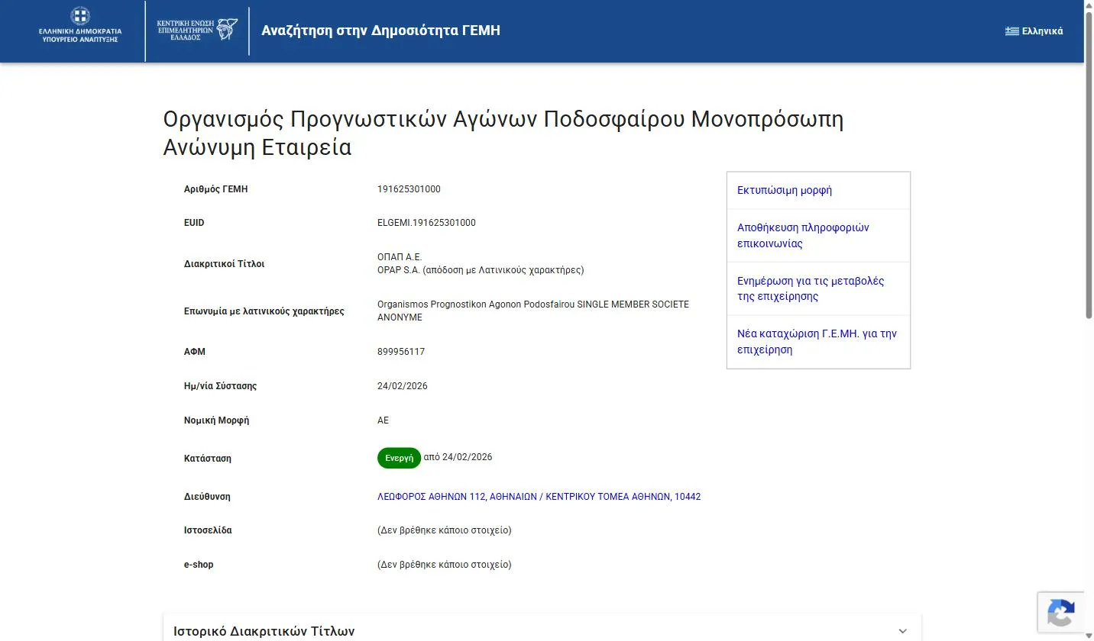The width and height of the screenshot is (1094, 641).
Task: Select the ΑΦΜ value 899956117
Action: click(401, 352)
